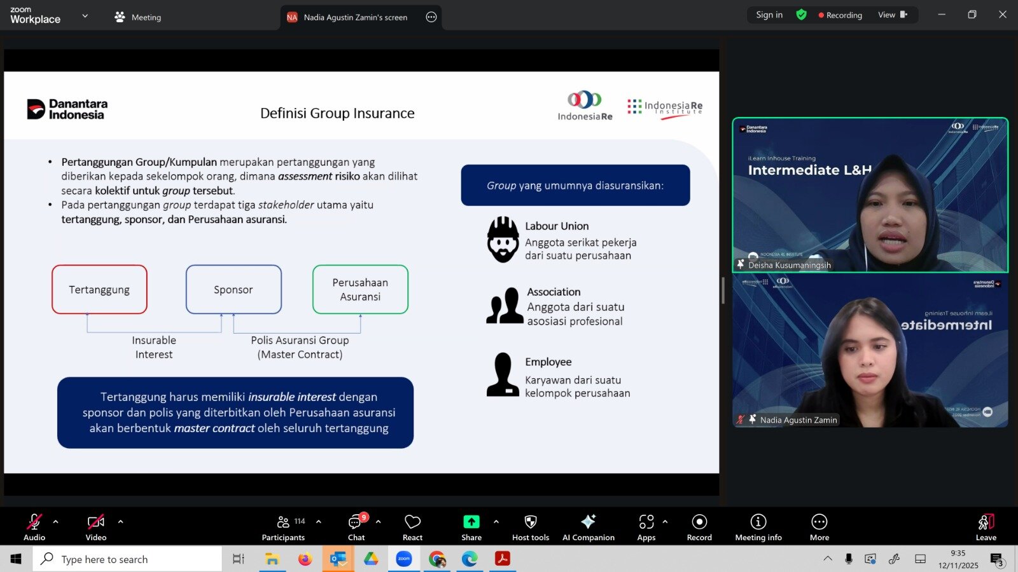Open the Participants panel
The width and height of the screenshot is (1018, 572).
(x=283, y=528)
